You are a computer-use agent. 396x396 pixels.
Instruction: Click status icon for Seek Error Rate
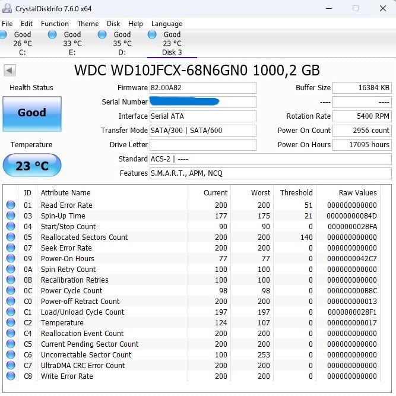tap(11, 248)
